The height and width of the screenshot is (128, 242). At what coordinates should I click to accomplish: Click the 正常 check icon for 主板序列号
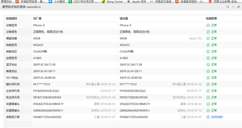coord(208,91)
